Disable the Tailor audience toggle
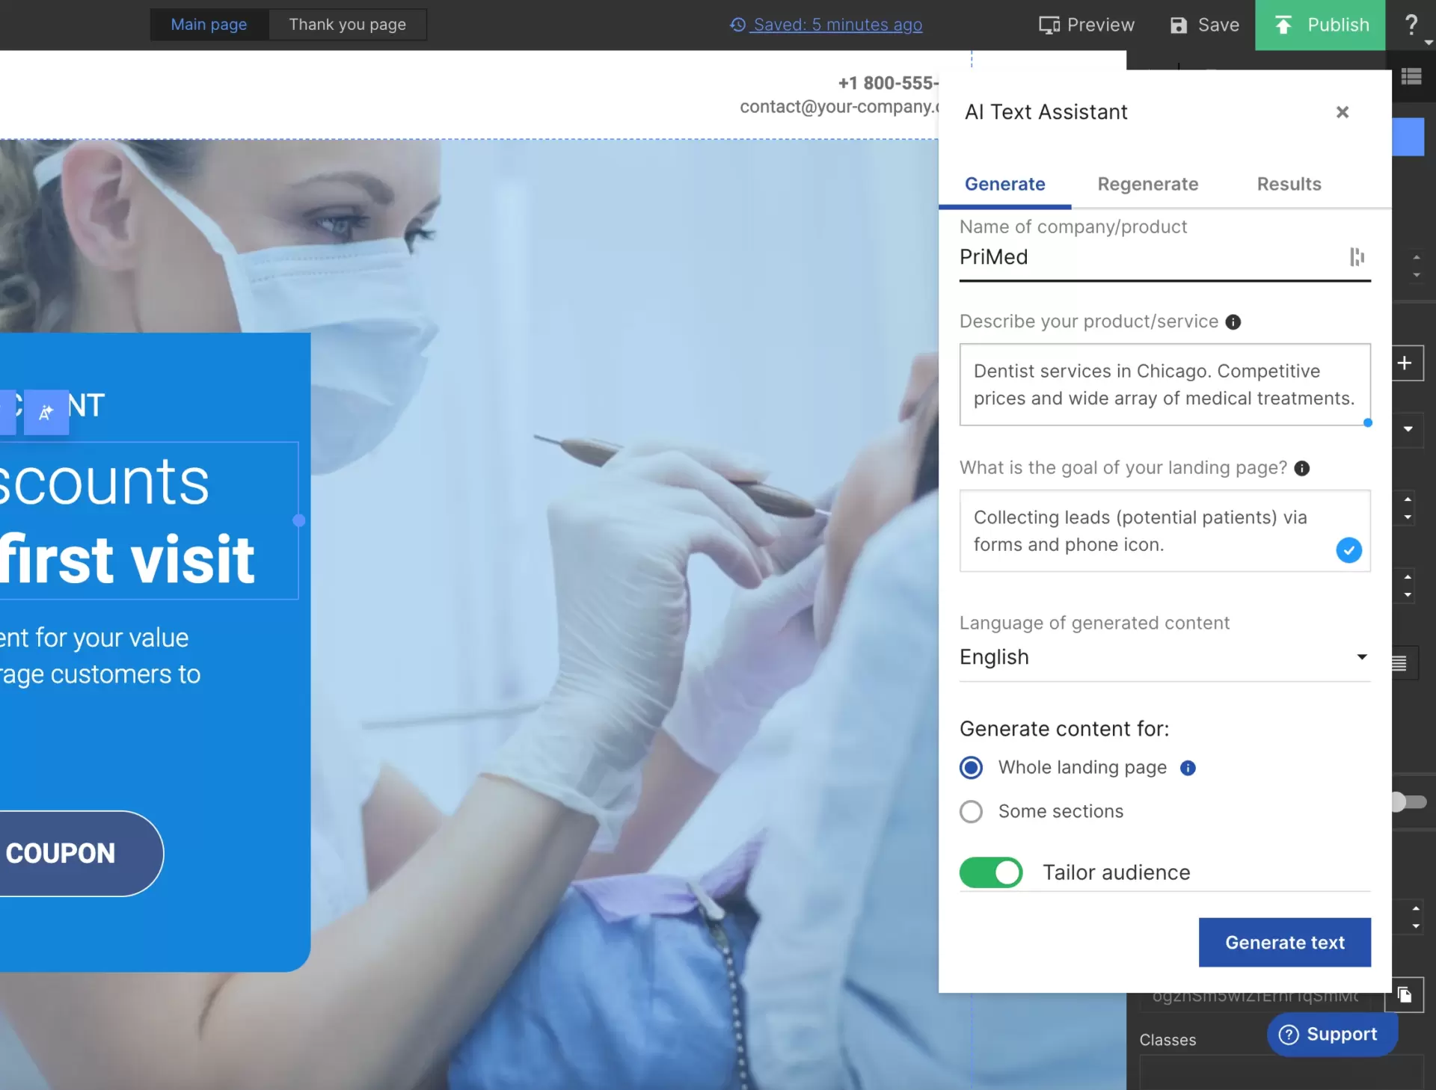Screen dimensions: 1436x1090 coord(991,872)
